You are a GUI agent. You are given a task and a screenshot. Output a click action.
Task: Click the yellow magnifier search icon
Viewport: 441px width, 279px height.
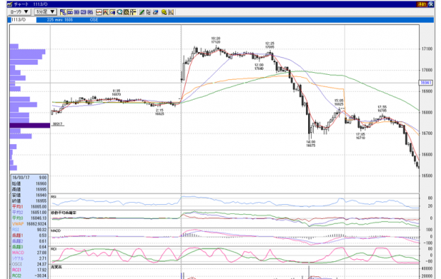point(164,12)
